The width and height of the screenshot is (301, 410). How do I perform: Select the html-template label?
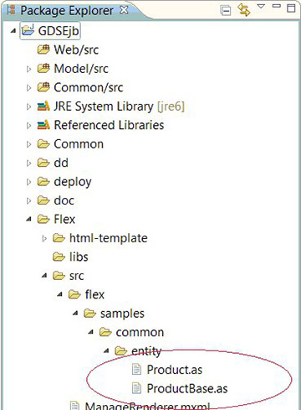109,238
